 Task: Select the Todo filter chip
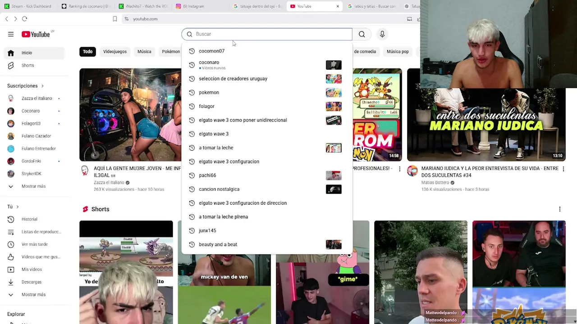[x=87, y=51]
